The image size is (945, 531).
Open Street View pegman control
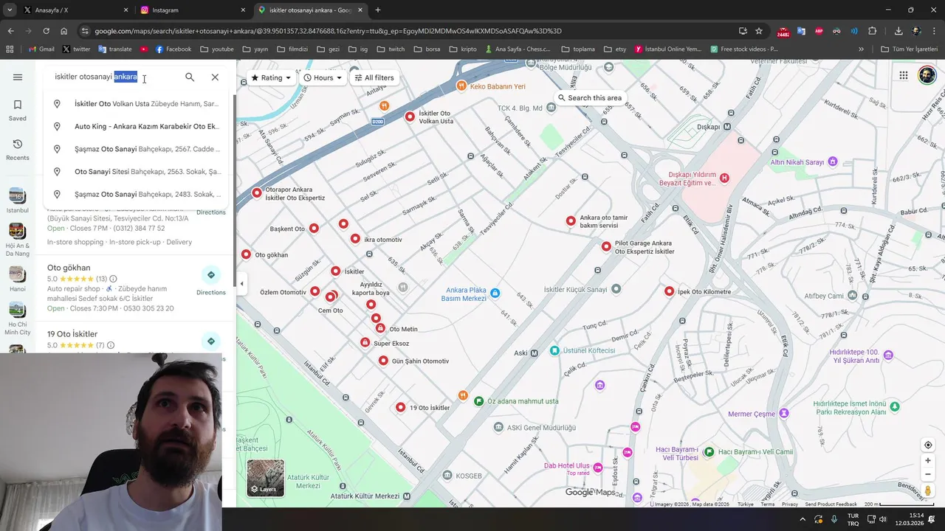(x=928, y=490)
